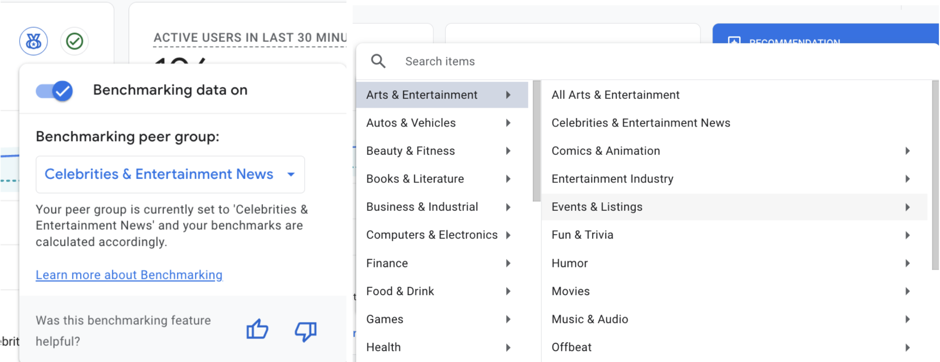This screenshot has height=362, width=940.
Task: Turn off the Benchmarking data toggle
Action: pyautogui.click(x=54, y=91)
